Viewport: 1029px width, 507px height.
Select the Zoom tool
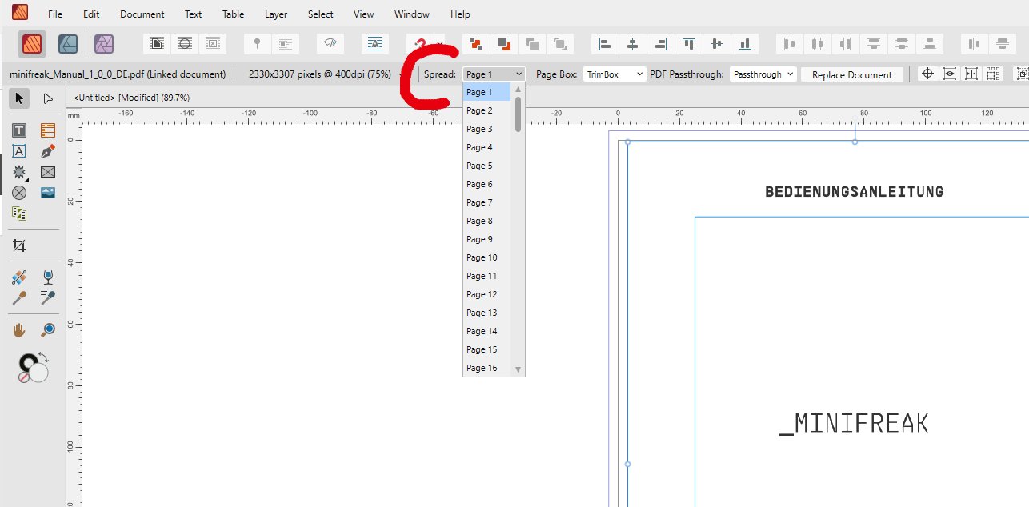[48, 329]
